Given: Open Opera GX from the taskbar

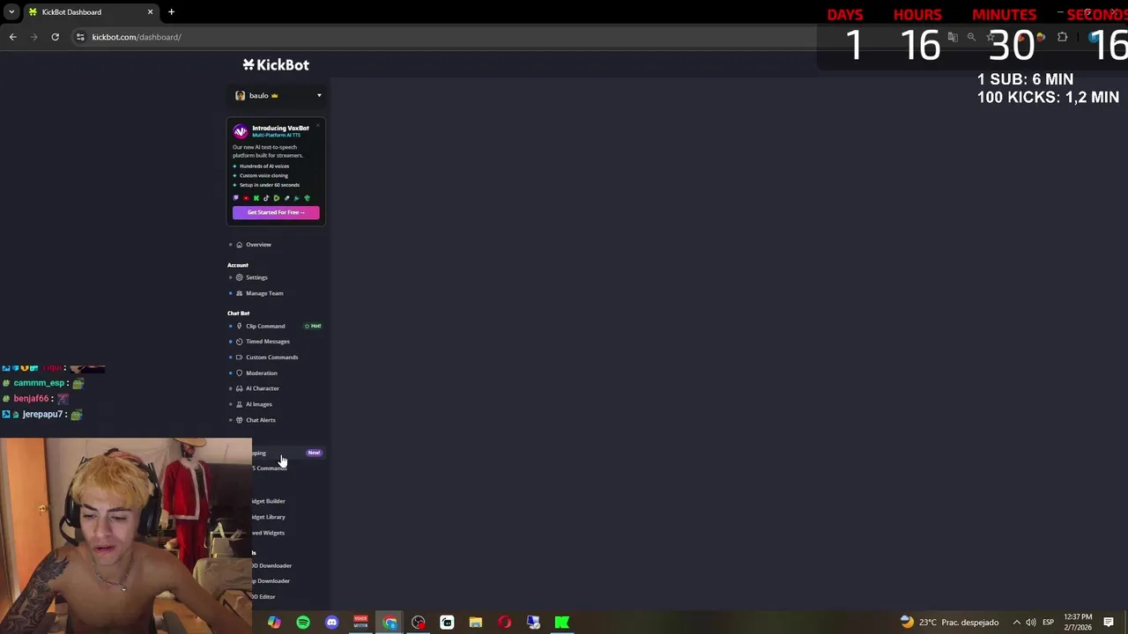Looking at the screenshot, I should click(504, 623).
